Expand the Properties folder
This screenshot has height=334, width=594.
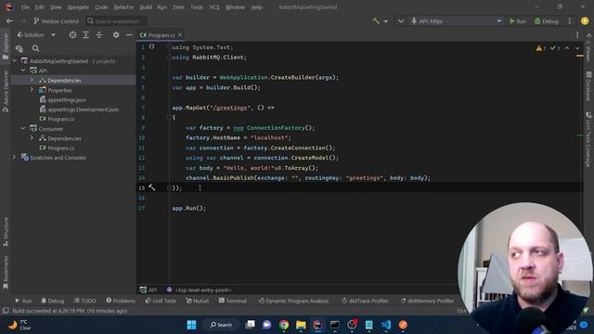pyautogui.click(x=32, y=90)
